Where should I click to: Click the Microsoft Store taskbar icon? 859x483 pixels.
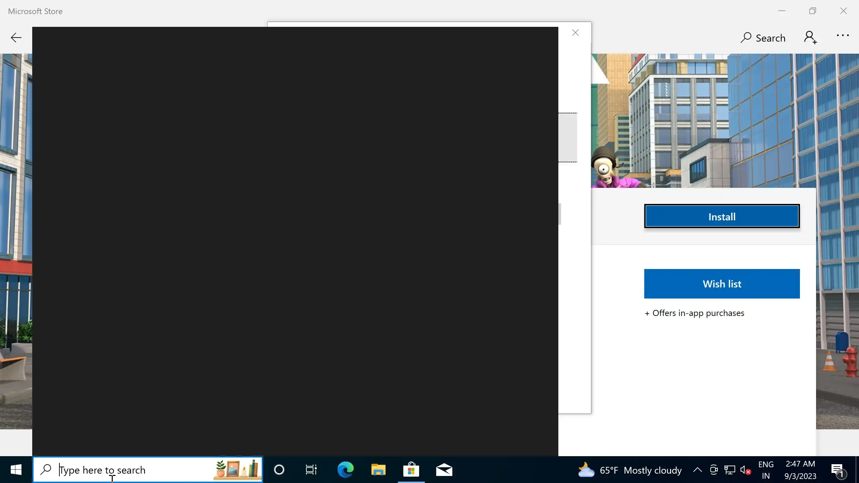tap(411, 470)
